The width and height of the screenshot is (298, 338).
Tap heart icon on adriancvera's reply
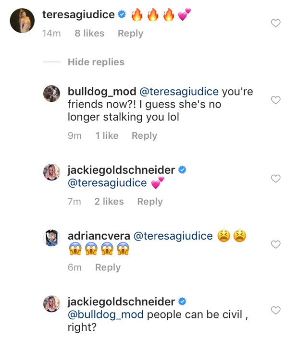coord(275,244)
